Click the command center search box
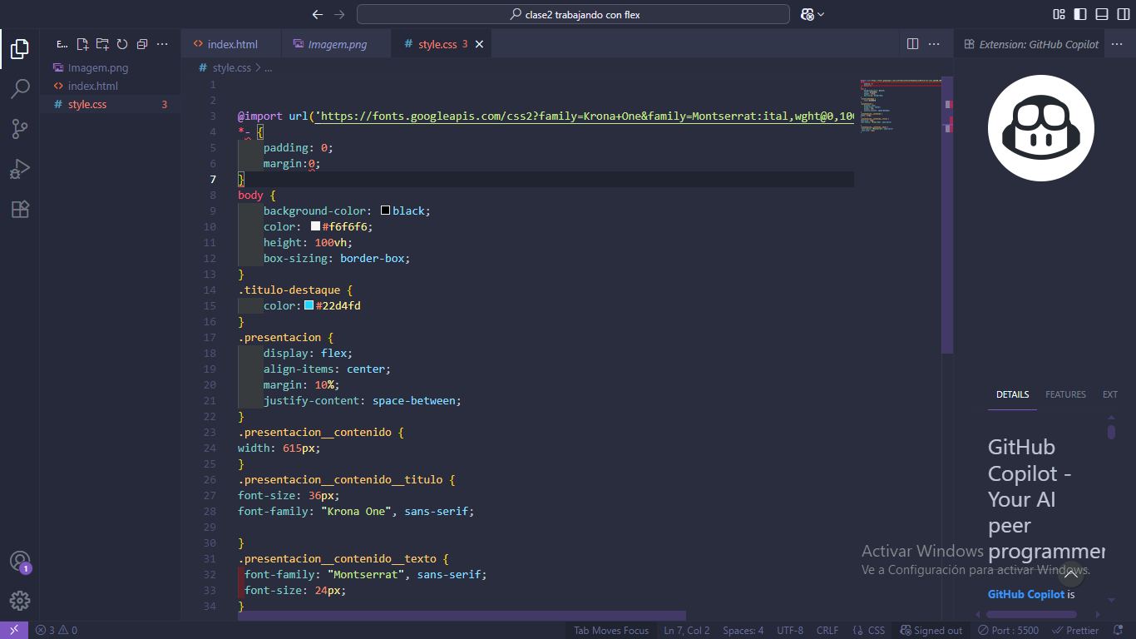Screen dimensions: 1136x639 point(573,14)
